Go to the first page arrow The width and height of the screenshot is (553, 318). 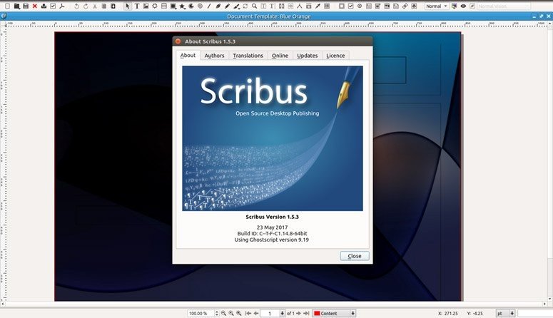click(248, 313)
